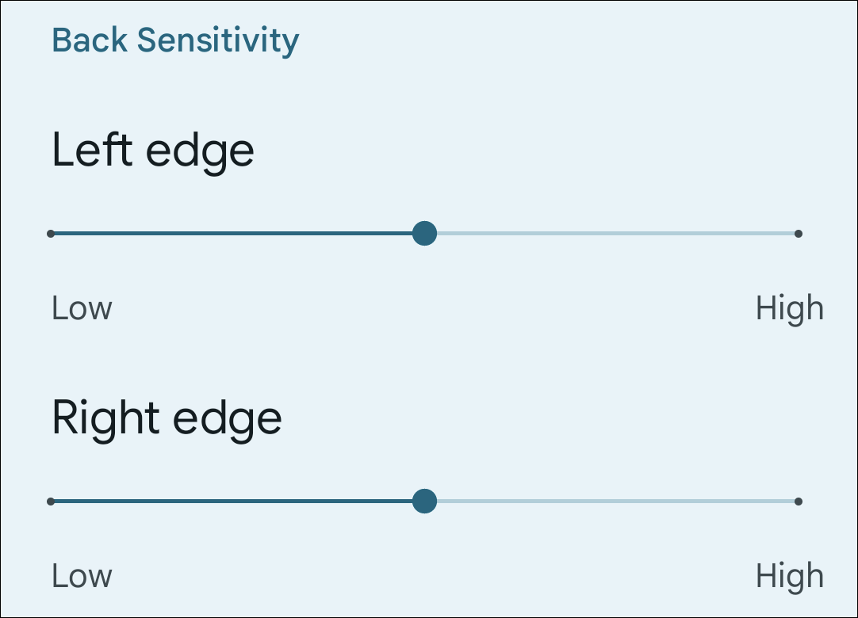Select the High label under Right edge
This screenshot has height=618, width=858.
click(x=791, y=576)
